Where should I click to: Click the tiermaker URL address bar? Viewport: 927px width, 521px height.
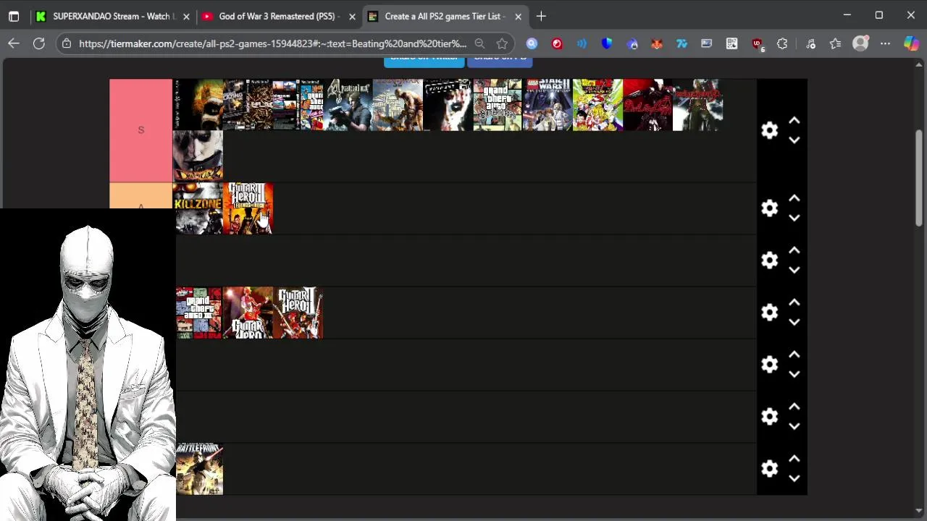click(272, 43)
